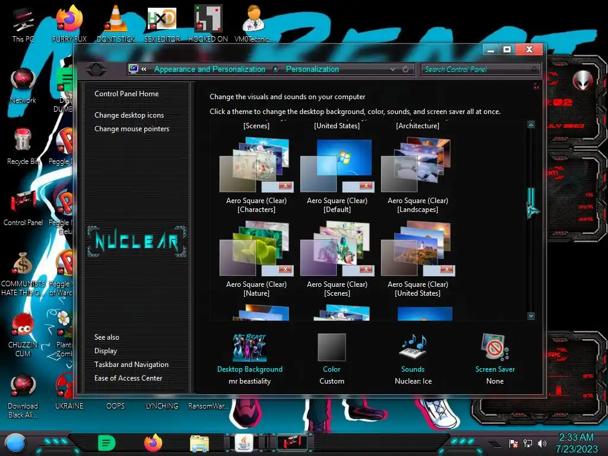This screenshot has height=456, width=608.
Task: Open Control Panel Home
Action: pyautogui.click(x=126, y=94)
